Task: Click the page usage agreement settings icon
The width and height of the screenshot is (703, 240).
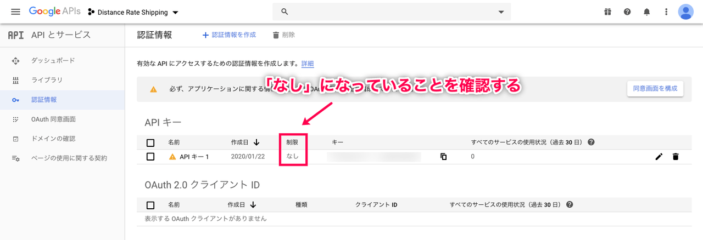Action: click(x=15, y=158)
